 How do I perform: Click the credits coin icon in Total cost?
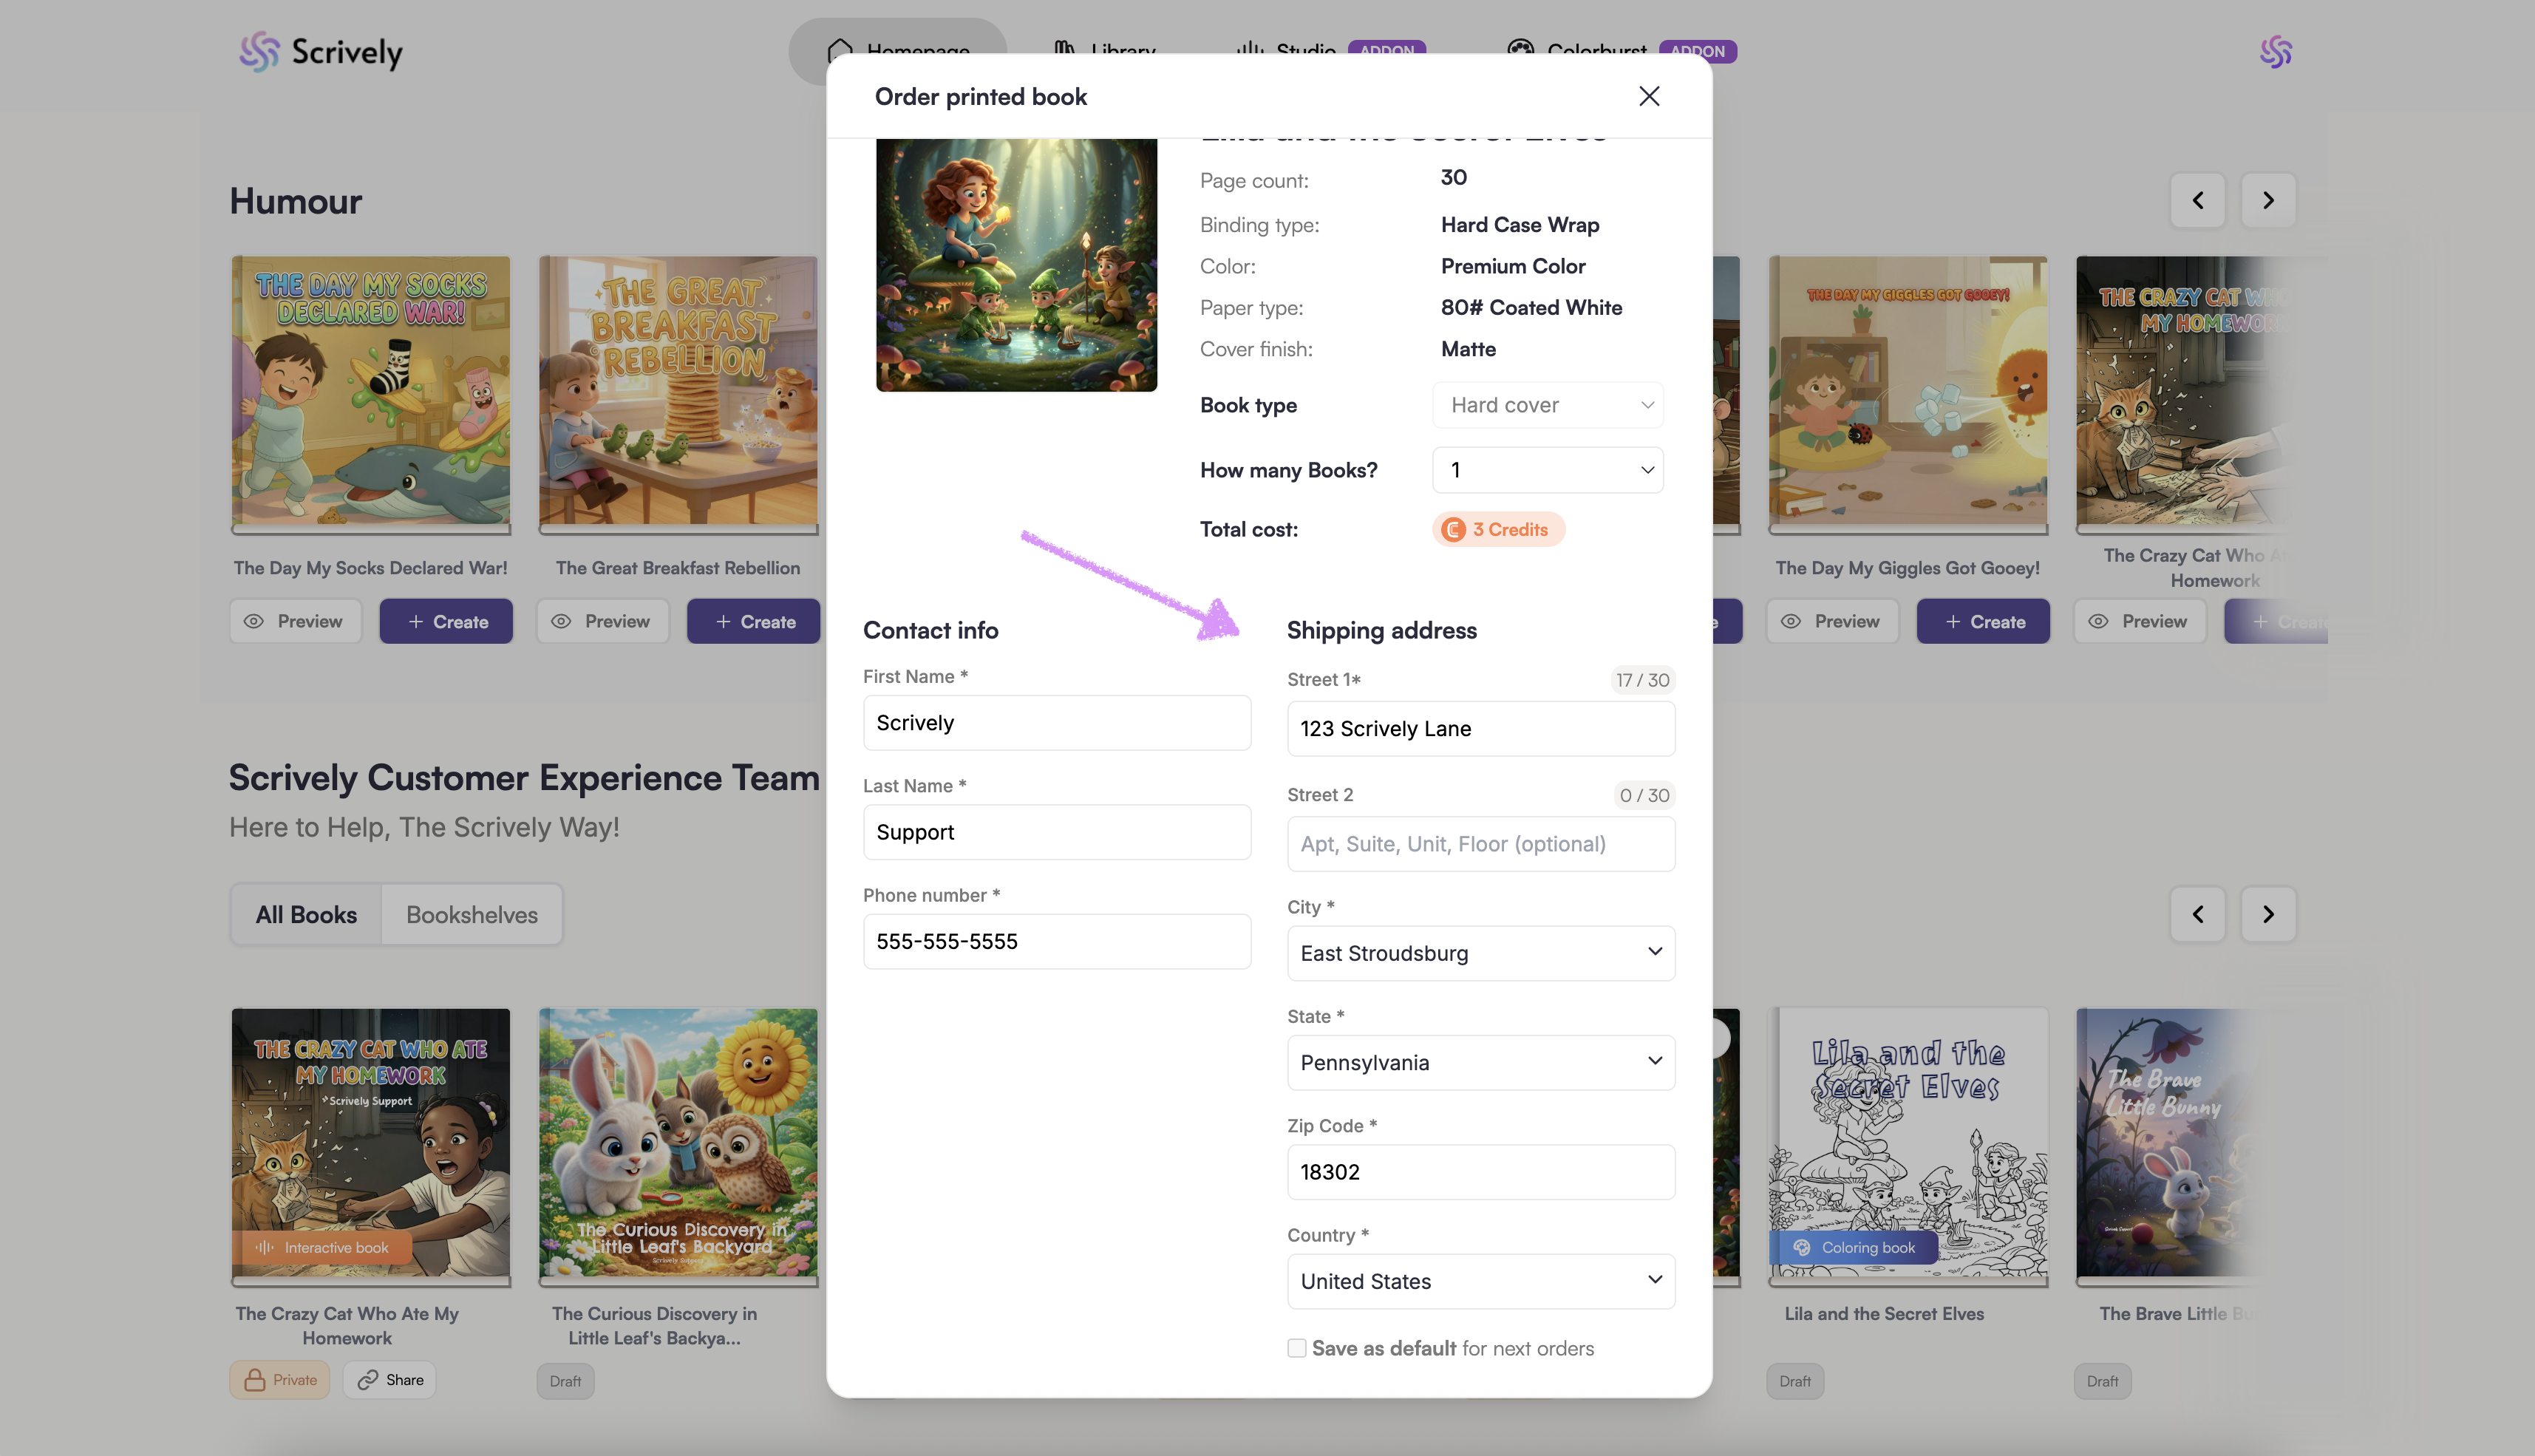pos(1454,530)
